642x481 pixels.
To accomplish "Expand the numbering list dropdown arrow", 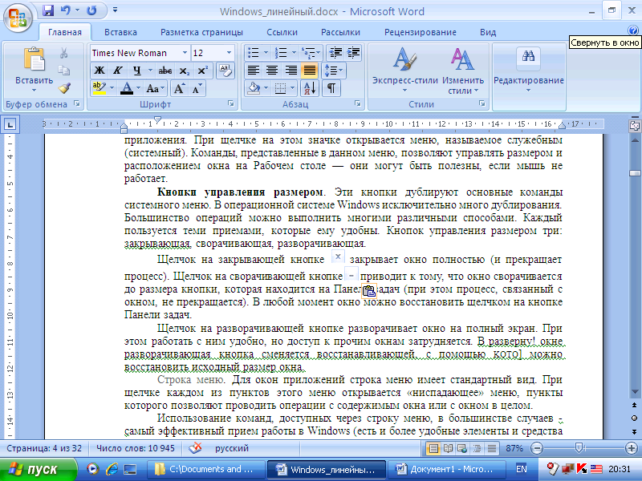I will coord(294,53).
